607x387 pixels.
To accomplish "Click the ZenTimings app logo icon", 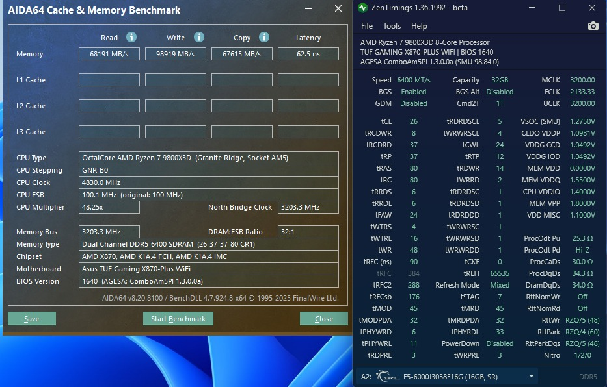I will coord(363,8).
